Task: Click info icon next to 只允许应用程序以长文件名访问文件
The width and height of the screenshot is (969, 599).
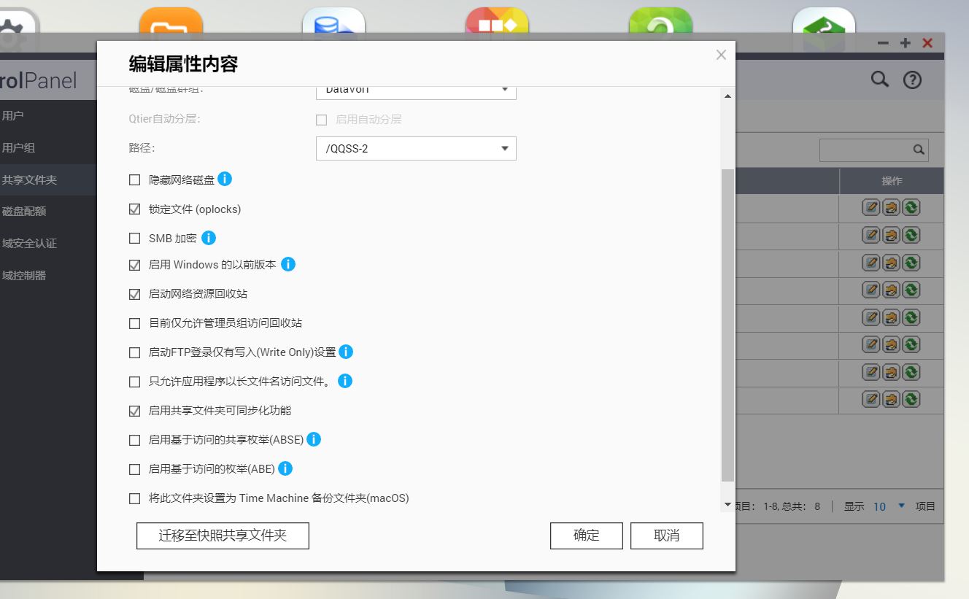Action: click(345, 381)
